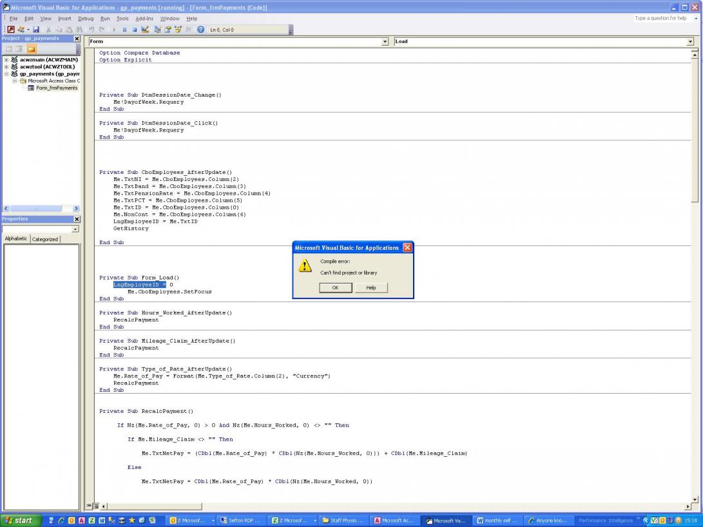
Task: Click View Code icon in Project pane
Action: click(x=8, y=48)
